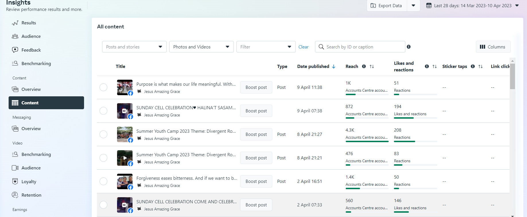Sort by Date published arrow
The image size is (527, 217).
point(334,67)
